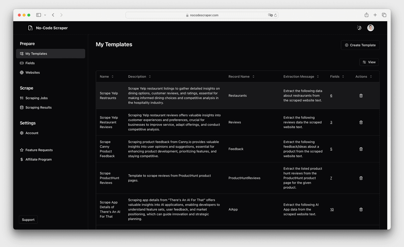Reload page in address bar

click(275, 15)
